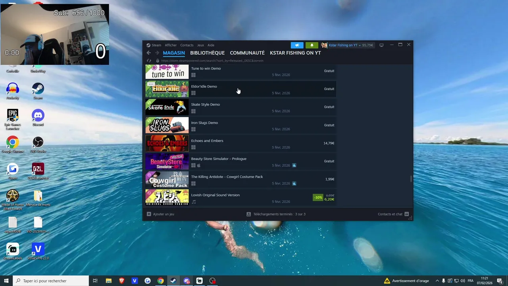Select the Steam desktop shortcut
Viewport: 508px width, 286px height.
38,91
